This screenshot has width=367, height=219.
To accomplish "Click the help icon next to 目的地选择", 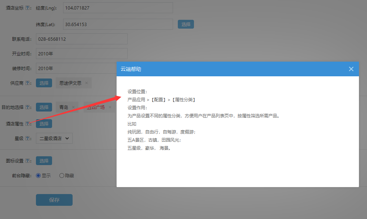I will click(27, 107).
